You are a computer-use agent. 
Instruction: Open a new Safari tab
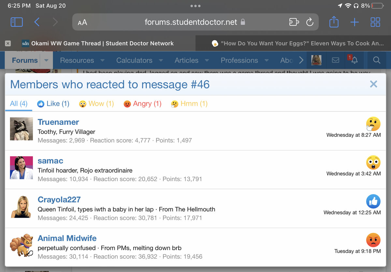click(355, 22)
